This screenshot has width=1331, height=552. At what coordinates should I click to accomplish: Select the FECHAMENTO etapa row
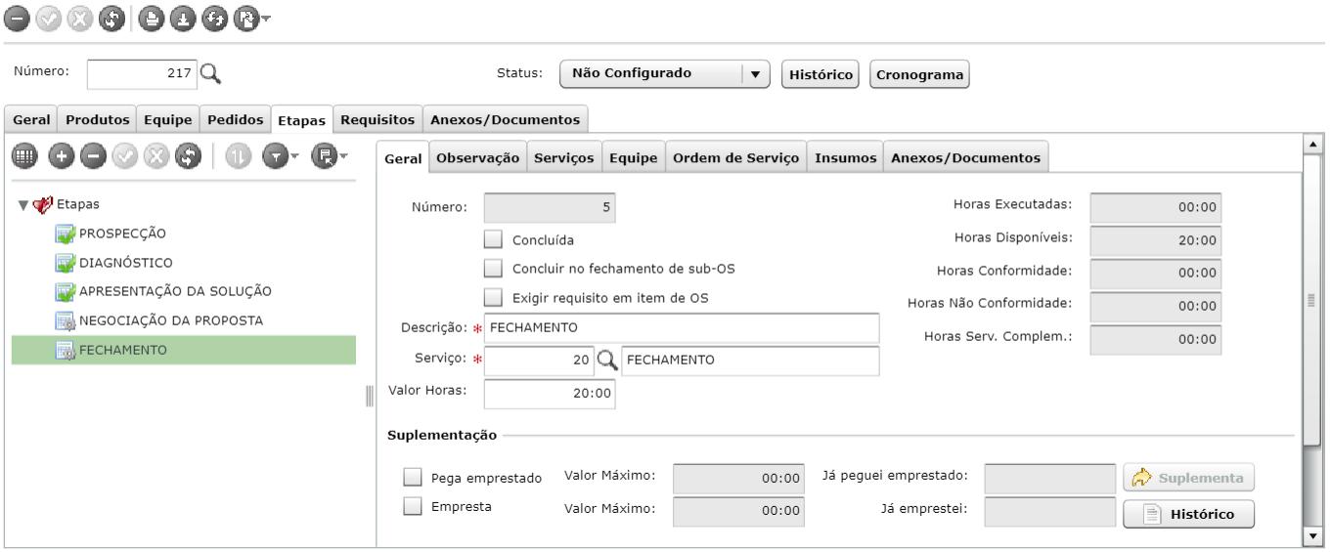[183, 350]
